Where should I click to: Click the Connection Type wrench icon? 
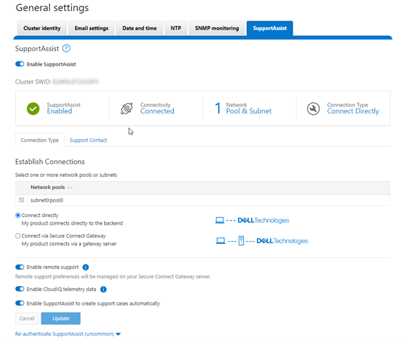pyautogui.click(x=313, y=108)
